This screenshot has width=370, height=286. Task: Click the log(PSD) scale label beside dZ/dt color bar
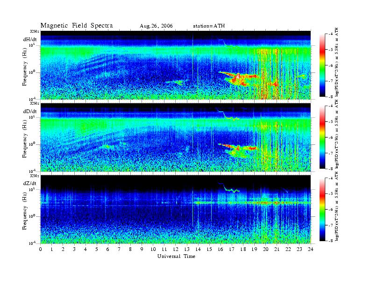[337, 206]
